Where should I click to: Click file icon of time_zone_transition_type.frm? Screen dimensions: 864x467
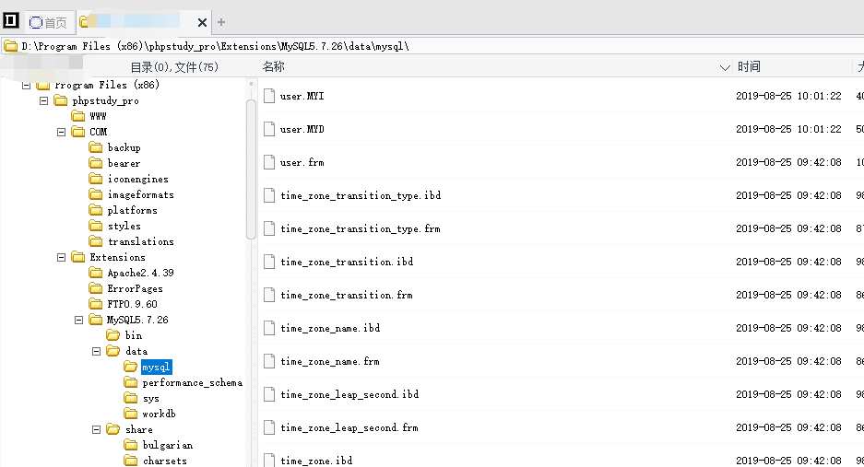tap(269, 228)
